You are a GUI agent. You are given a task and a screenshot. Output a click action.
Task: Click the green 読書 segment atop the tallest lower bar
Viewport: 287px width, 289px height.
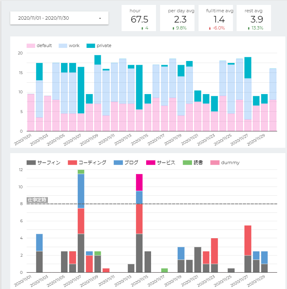tap(81, 172)
